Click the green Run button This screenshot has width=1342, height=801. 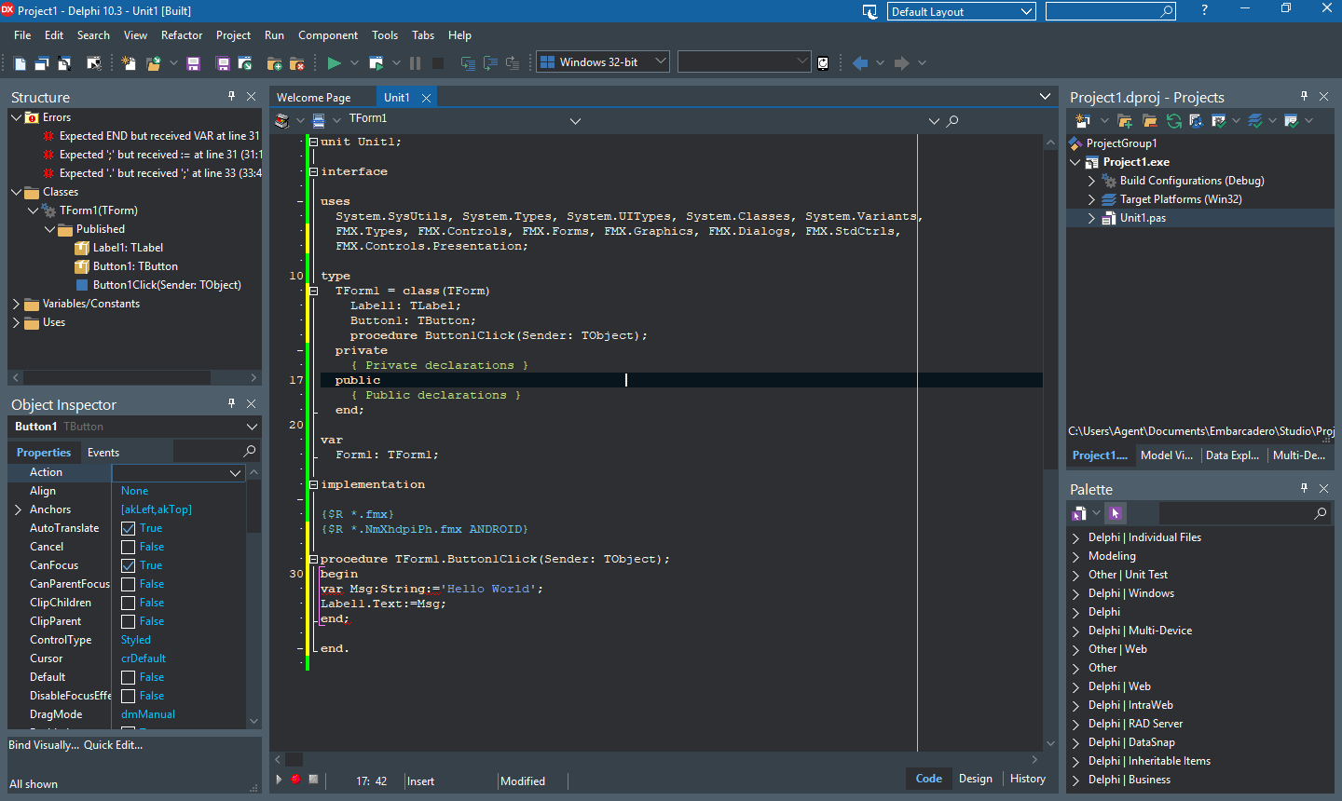click(334, 63)
